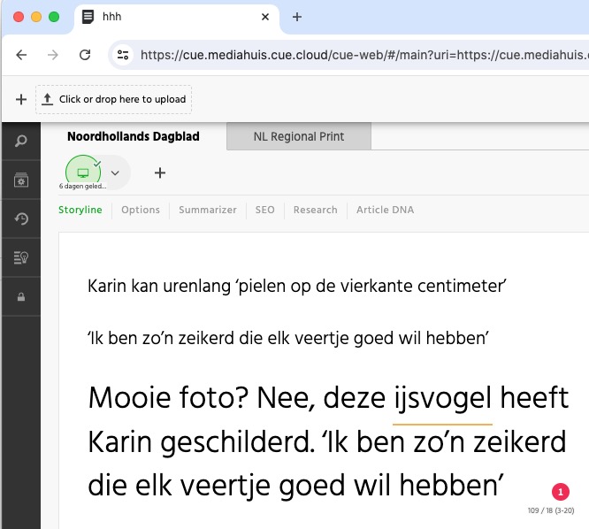Expand the dropdown chevron beside monitor icon
Viewport: 589px width, 529px height.
coord(115,172)
